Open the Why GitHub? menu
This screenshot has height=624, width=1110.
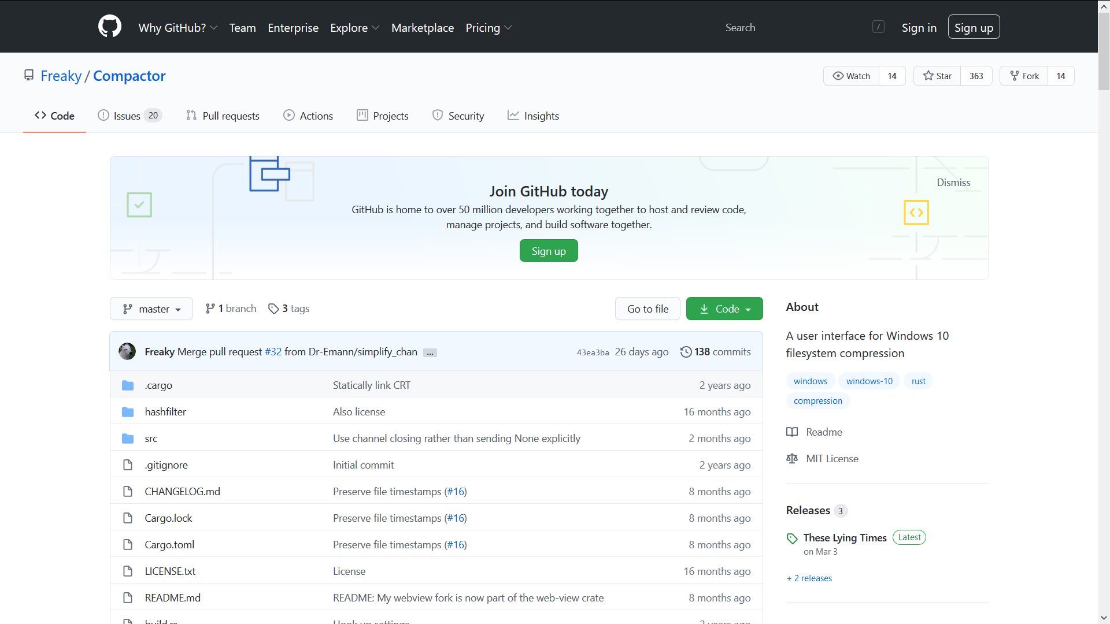[177, 28]
